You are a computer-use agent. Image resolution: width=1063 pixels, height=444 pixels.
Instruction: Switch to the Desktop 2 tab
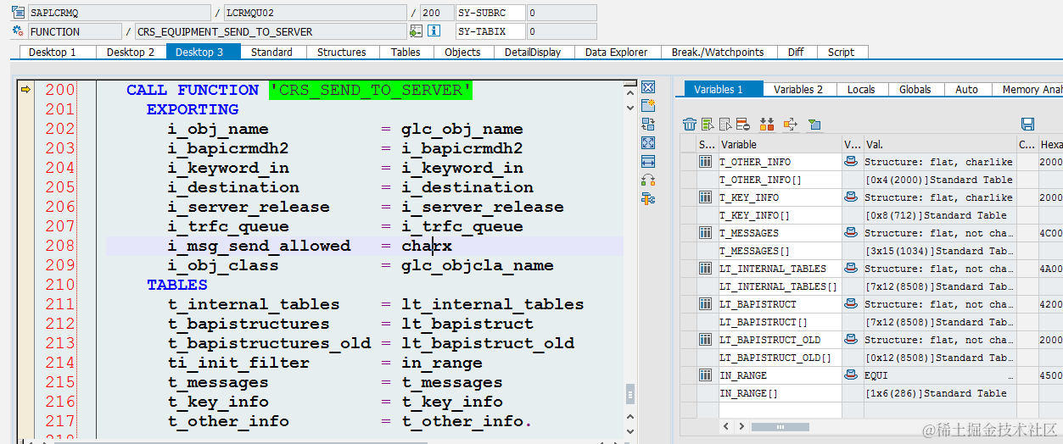131,52
